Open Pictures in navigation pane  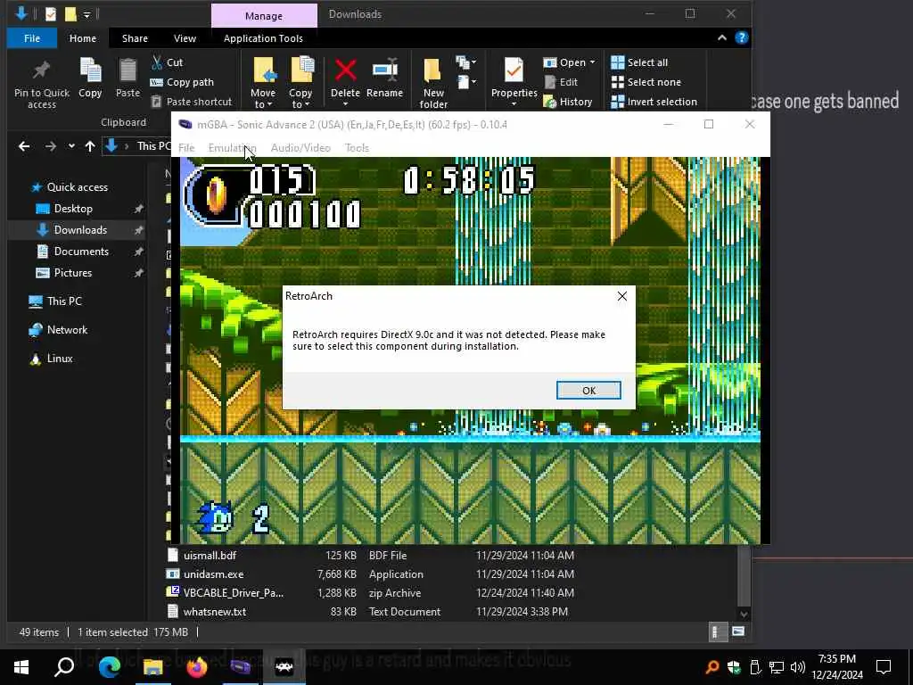pos(73,273)
